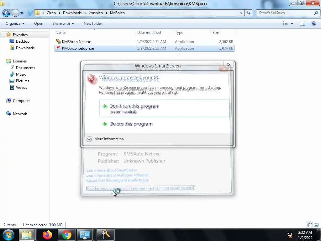Launch Chrome from taskbar
Viewport: 321px width, 241px height.
[x=66, y=235]
